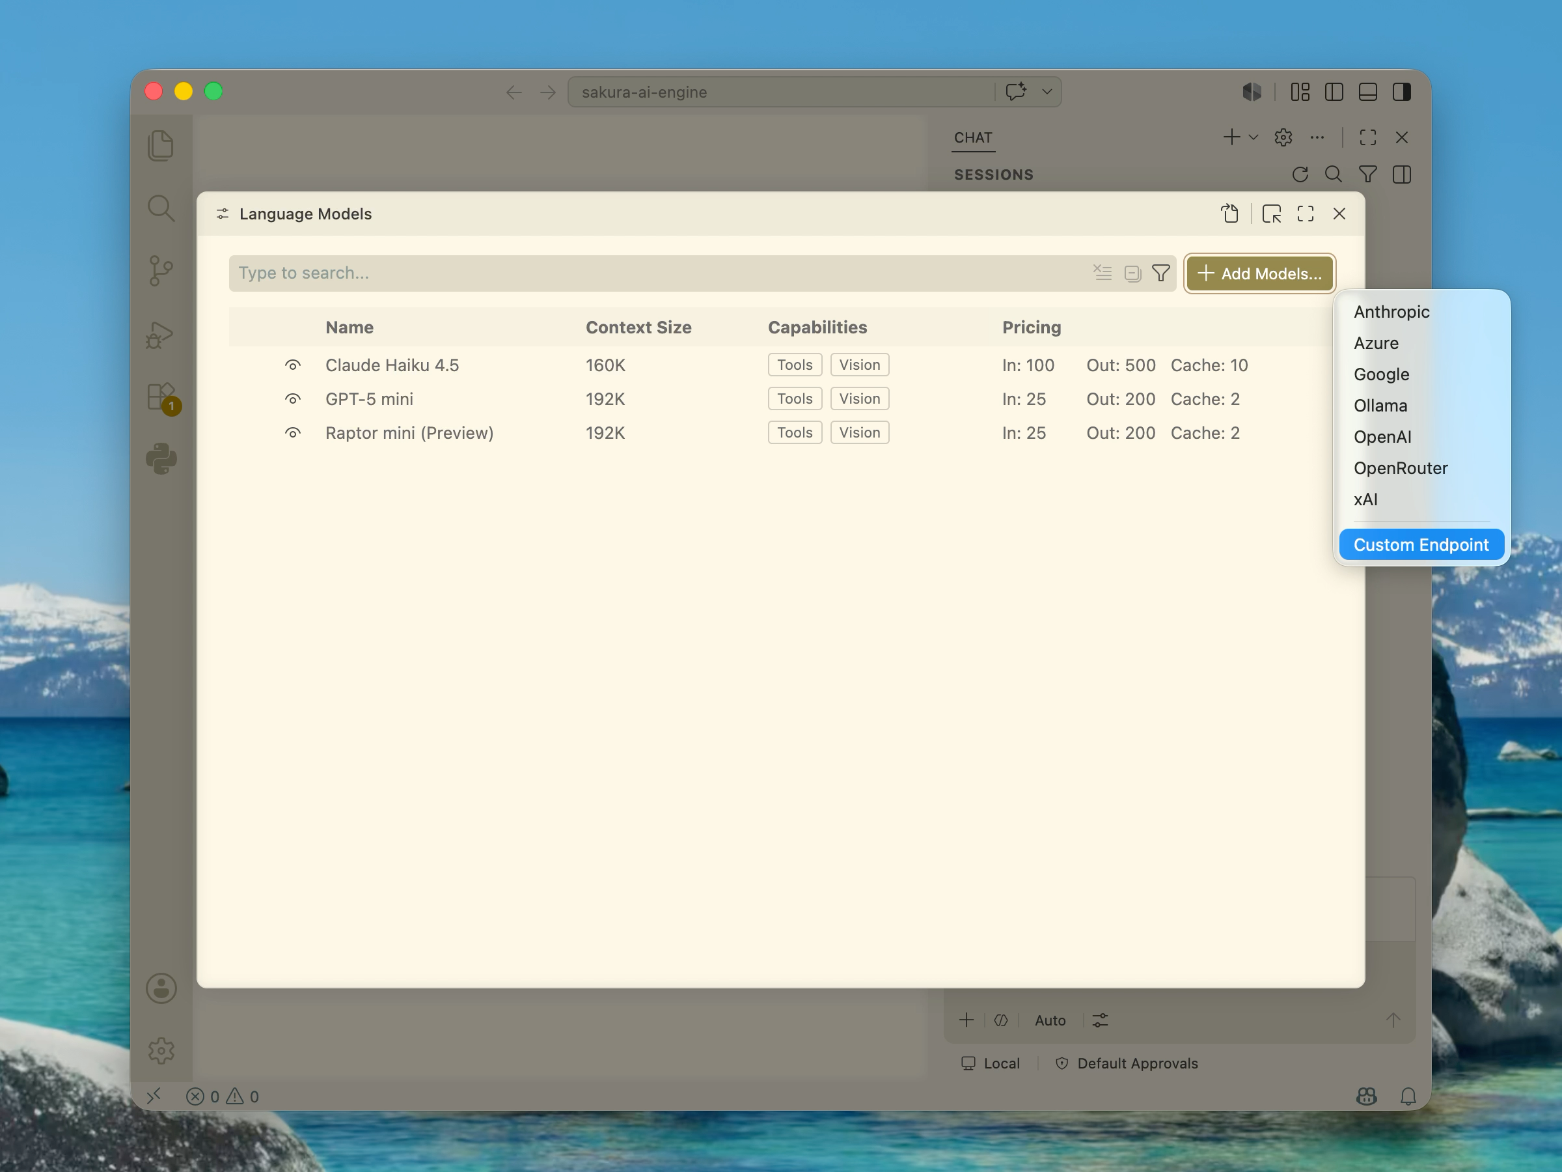
Task: Open the Auto model picker
Action: coord(1050,1020)
